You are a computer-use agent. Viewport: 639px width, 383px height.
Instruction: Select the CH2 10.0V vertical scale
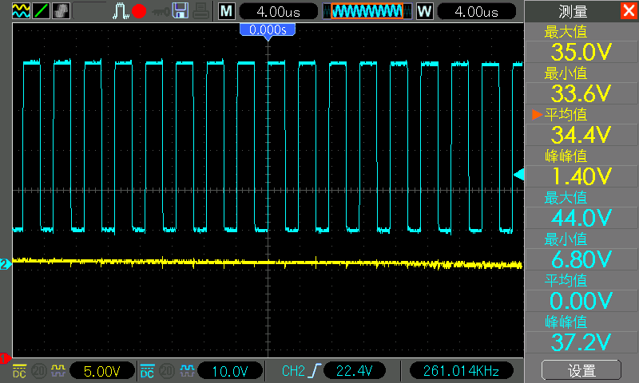click(x=230, y=371)
